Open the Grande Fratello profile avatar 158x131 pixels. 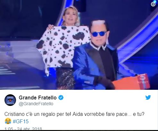tap(10, 100)
